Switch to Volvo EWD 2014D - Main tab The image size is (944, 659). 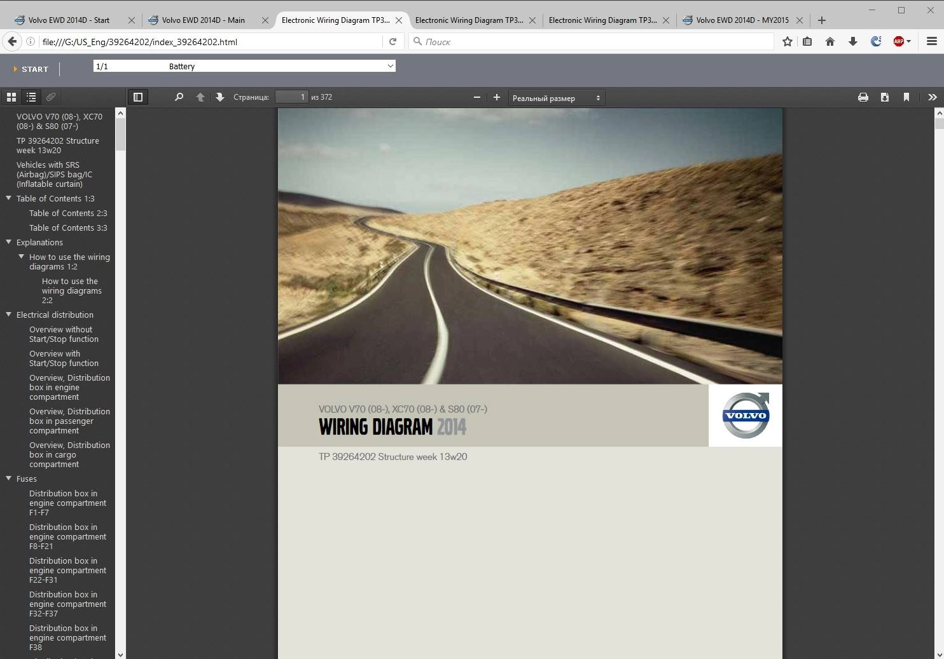pos(203,20)
